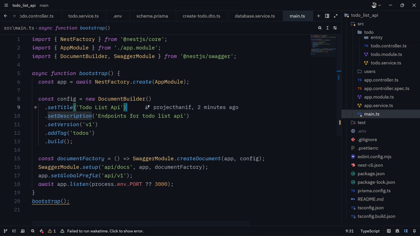420x236 pixels.
Task: Open tsconfig.build.json file
Action: coord(381,216)
